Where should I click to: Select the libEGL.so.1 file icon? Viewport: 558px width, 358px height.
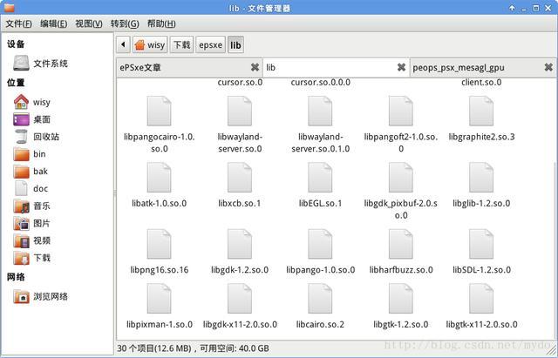click(x=320, y=179)
